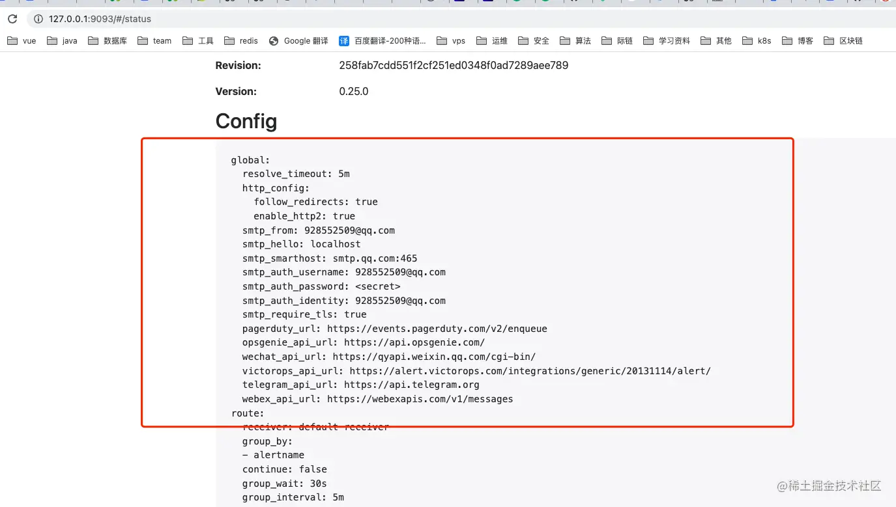
Task: Click the route: config line
Action: pos(248,413)
